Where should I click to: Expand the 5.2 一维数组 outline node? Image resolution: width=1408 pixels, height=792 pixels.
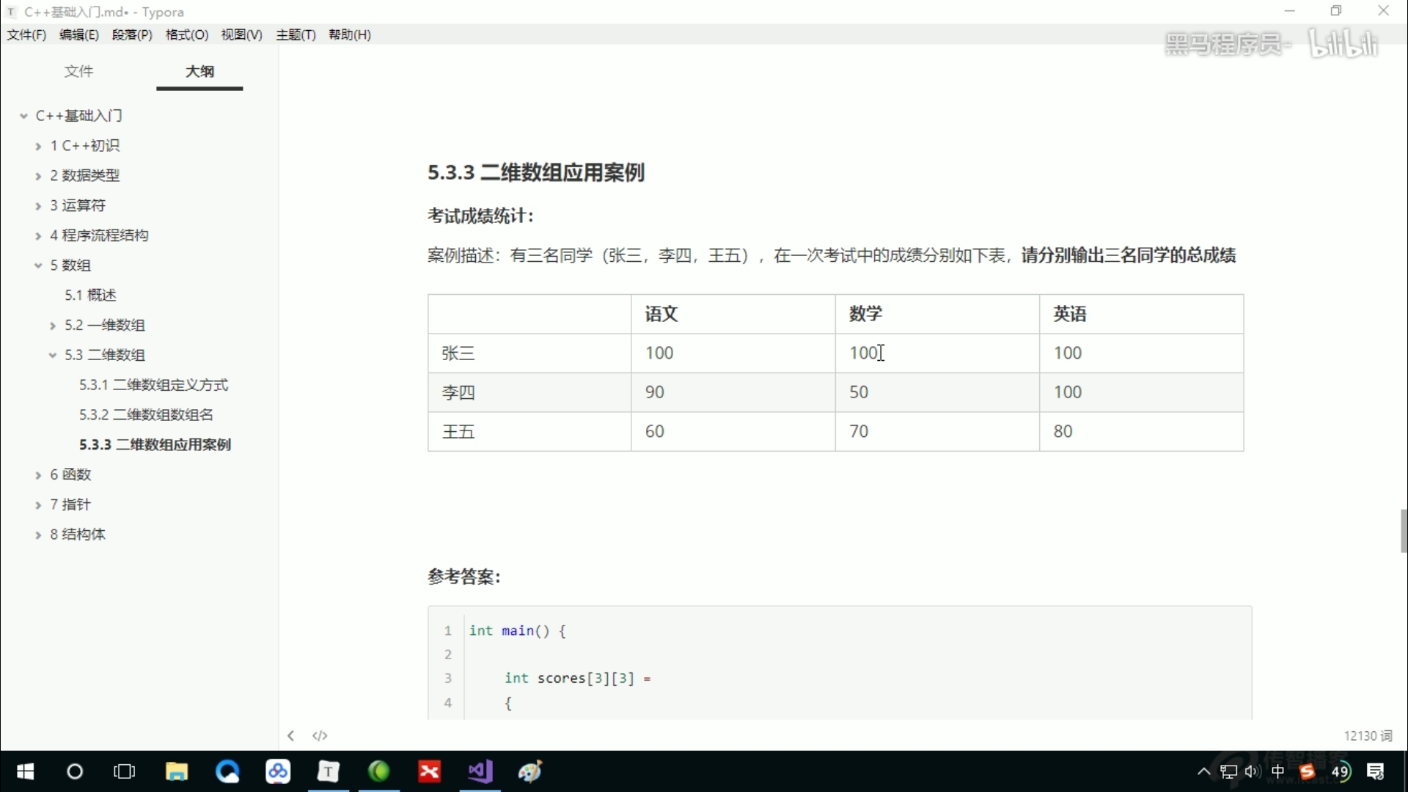tap(53, 324)
